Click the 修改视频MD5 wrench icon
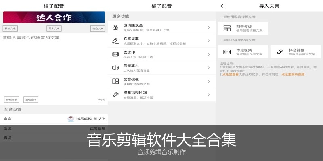Viewport: 323px width, 161px height. coord(115,95)
